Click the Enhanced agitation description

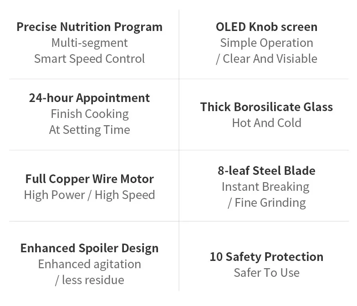(89, 264)
